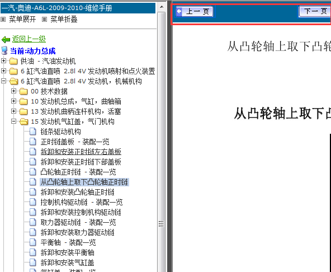This screenshot has height=272, width=331.
Task: Click the scrollbar up arrow in tree panel
Action: (162, 7)
